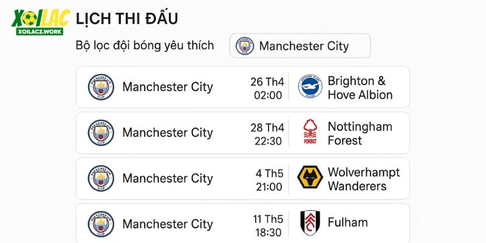Click the Nottingham Forest crest
The image size is (486, 243).
310,132
